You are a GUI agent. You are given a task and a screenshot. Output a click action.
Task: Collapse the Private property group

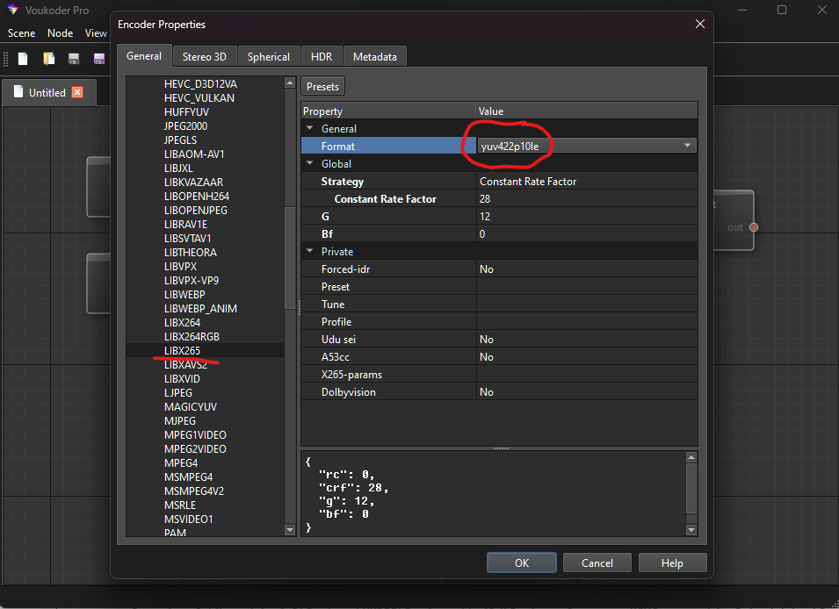(x=309, y=252)
